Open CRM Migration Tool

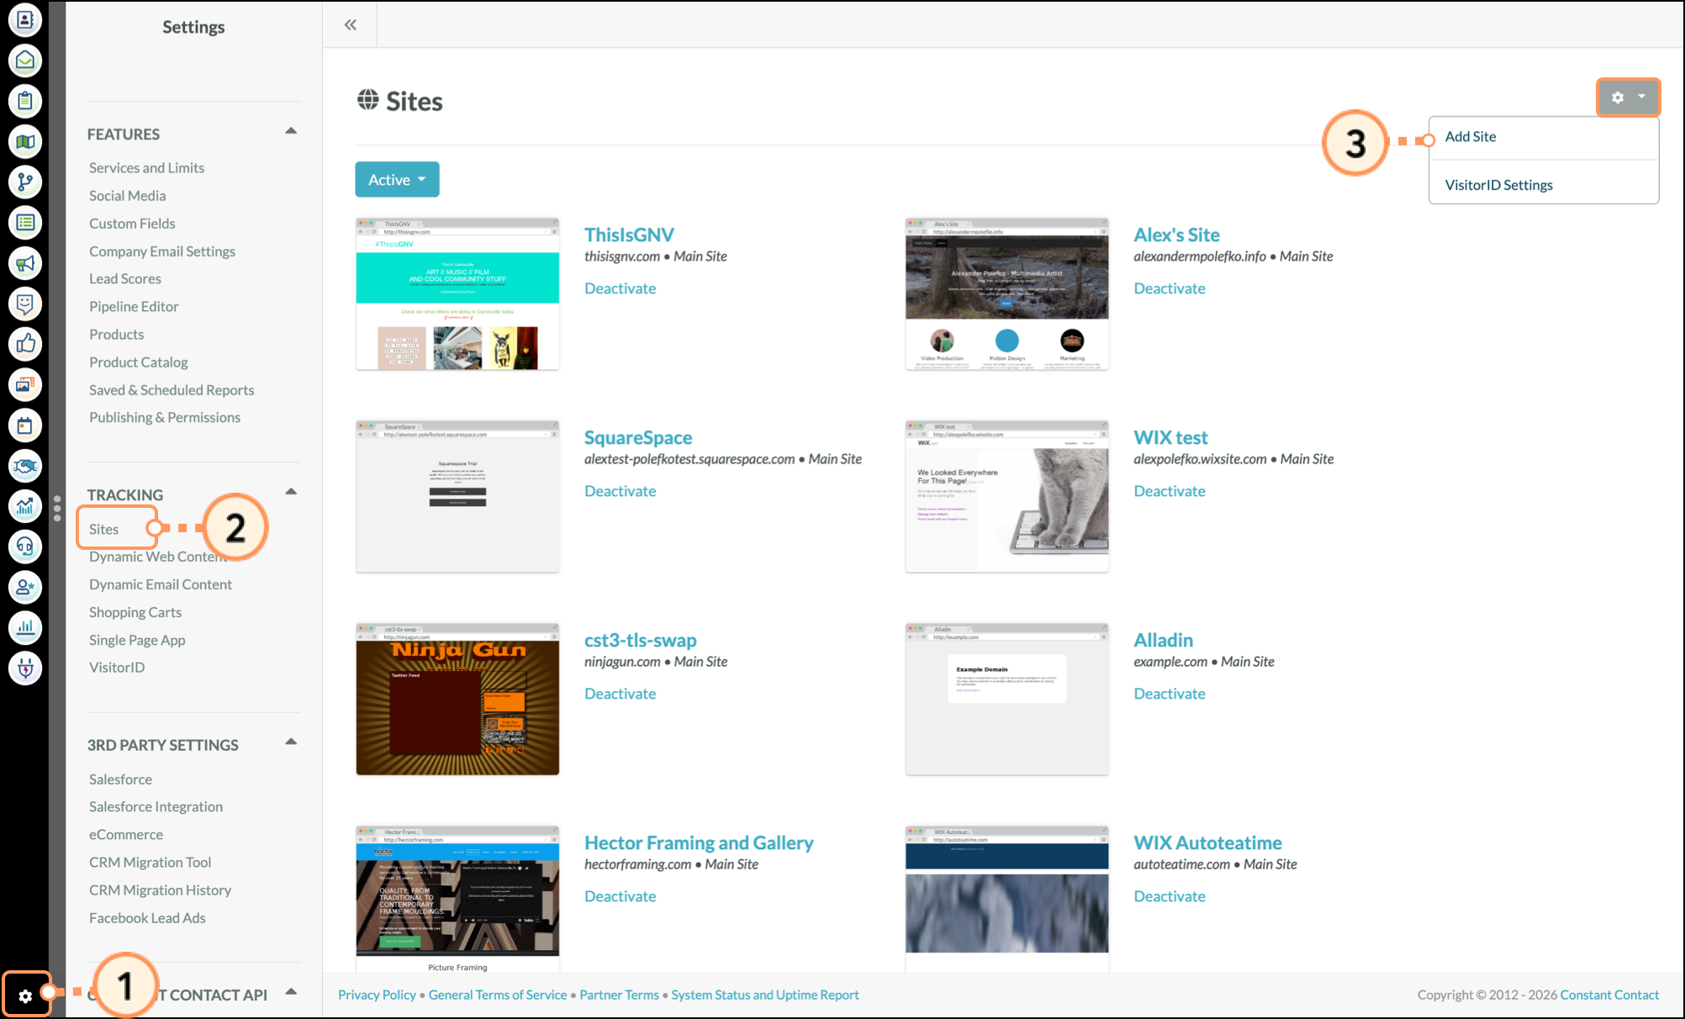150,862
